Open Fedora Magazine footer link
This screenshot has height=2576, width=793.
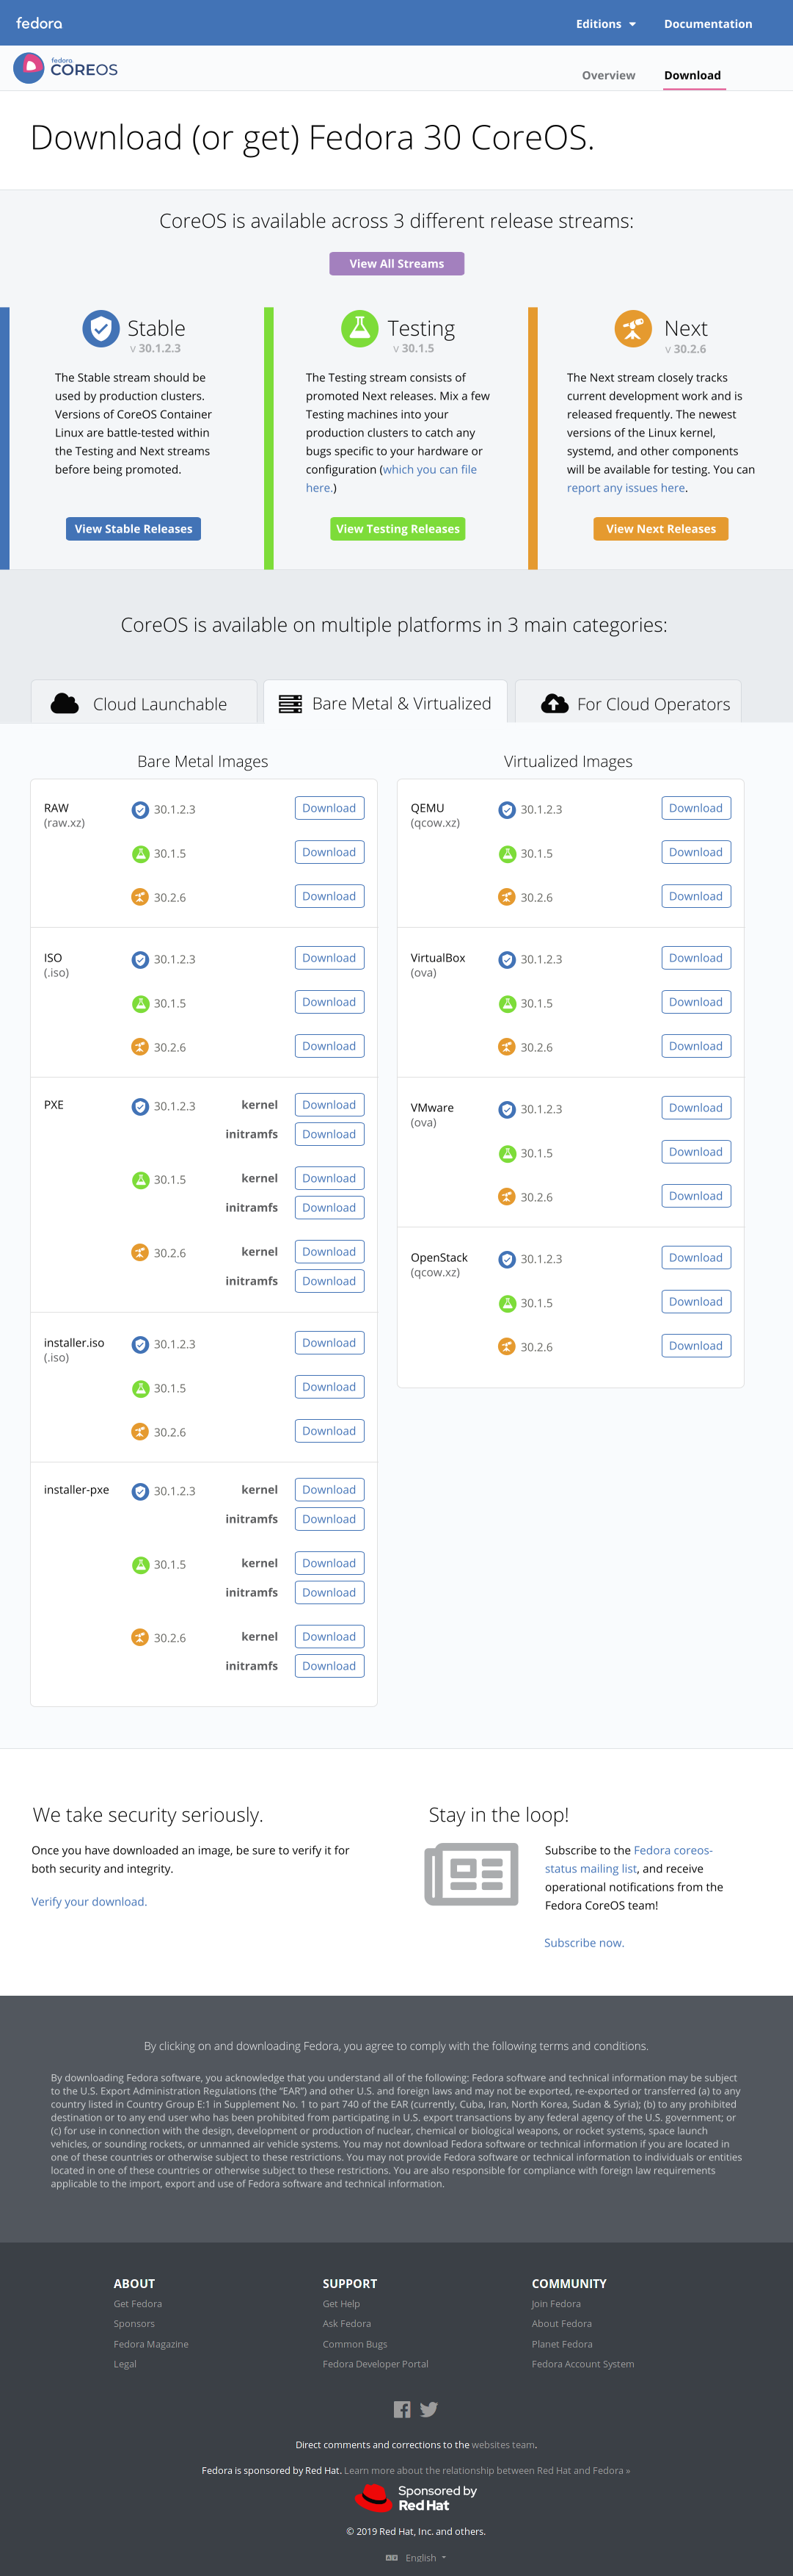pyautogui.click(x=151, y=2344)
